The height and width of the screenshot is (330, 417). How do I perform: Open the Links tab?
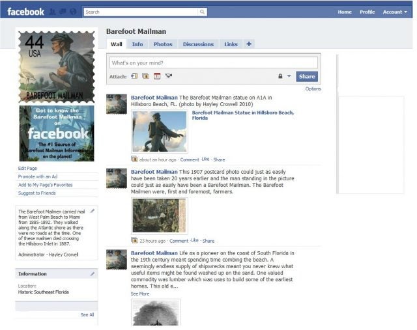[231, 44]
